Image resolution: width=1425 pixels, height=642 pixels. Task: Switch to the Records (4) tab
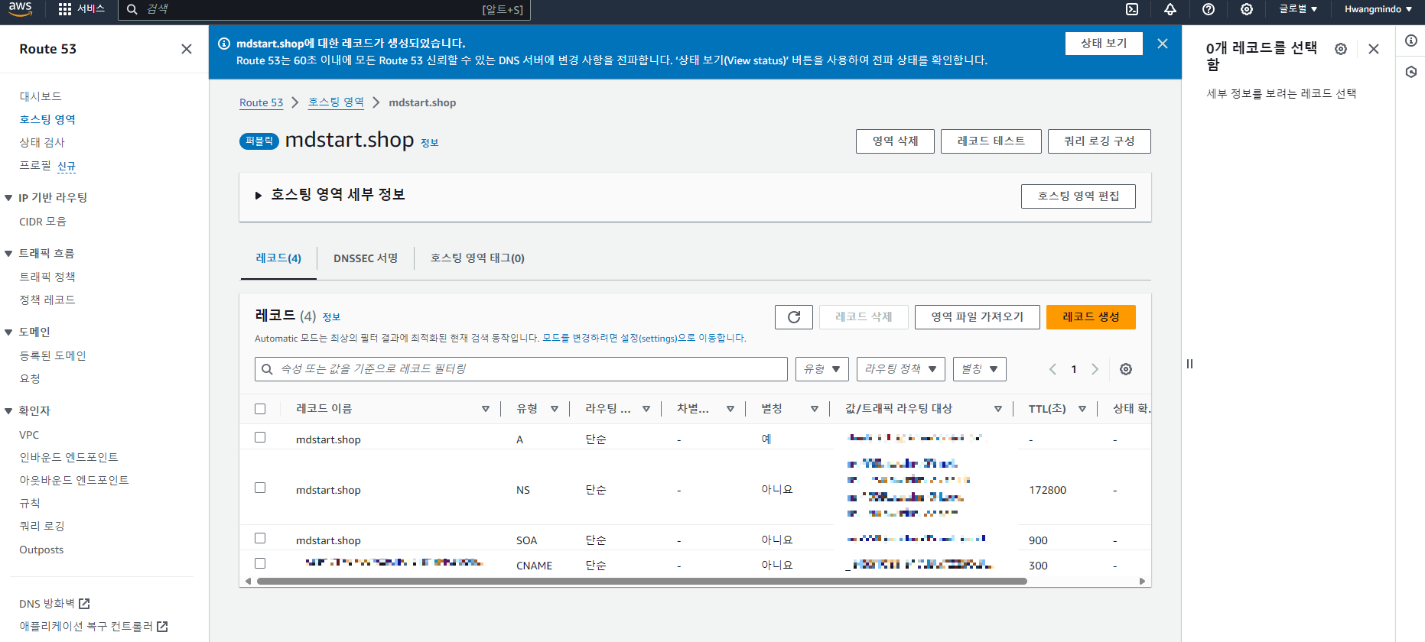coord(278,258)
